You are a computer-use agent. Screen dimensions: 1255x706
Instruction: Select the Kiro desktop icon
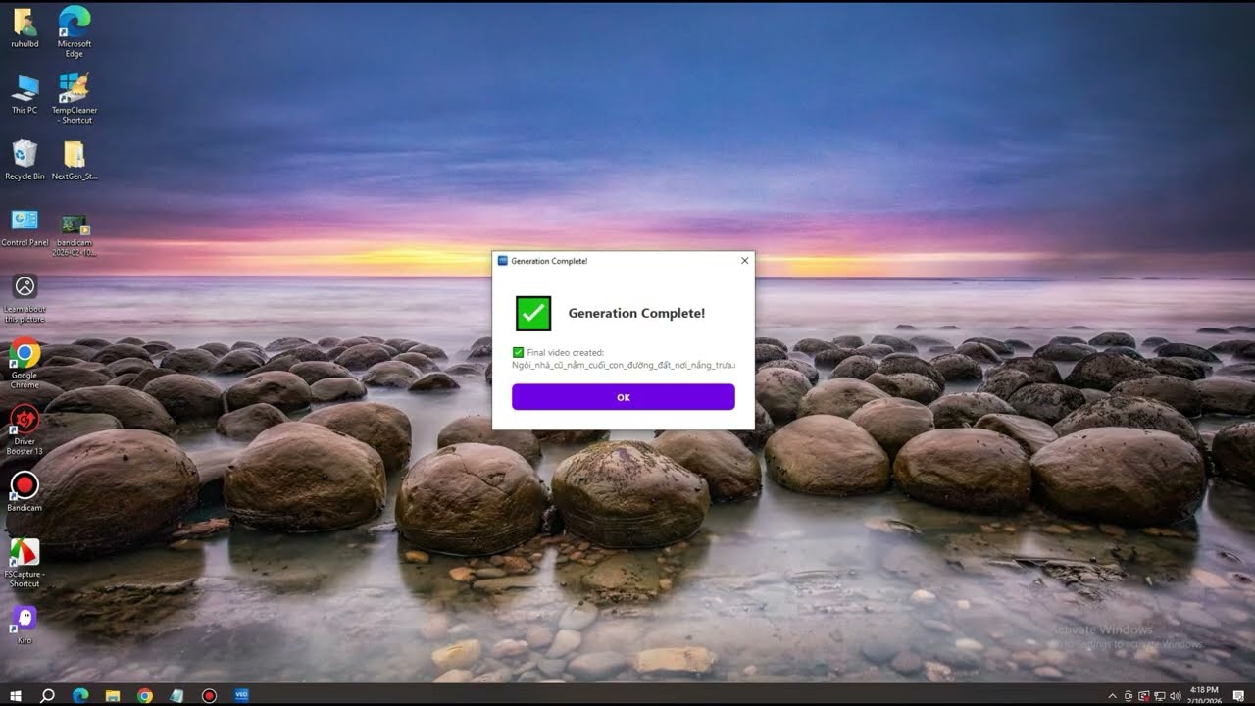(x=25, y=625)
